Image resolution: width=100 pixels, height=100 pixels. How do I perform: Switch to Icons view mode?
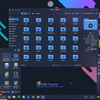[24, 13]
